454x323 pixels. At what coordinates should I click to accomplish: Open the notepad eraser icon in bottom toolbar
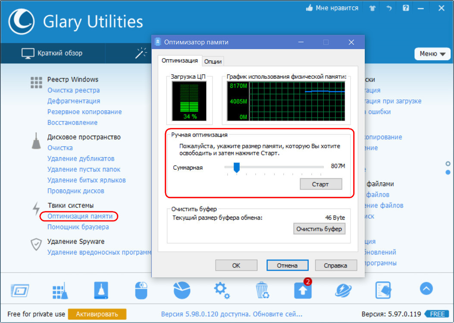(383, 290)
